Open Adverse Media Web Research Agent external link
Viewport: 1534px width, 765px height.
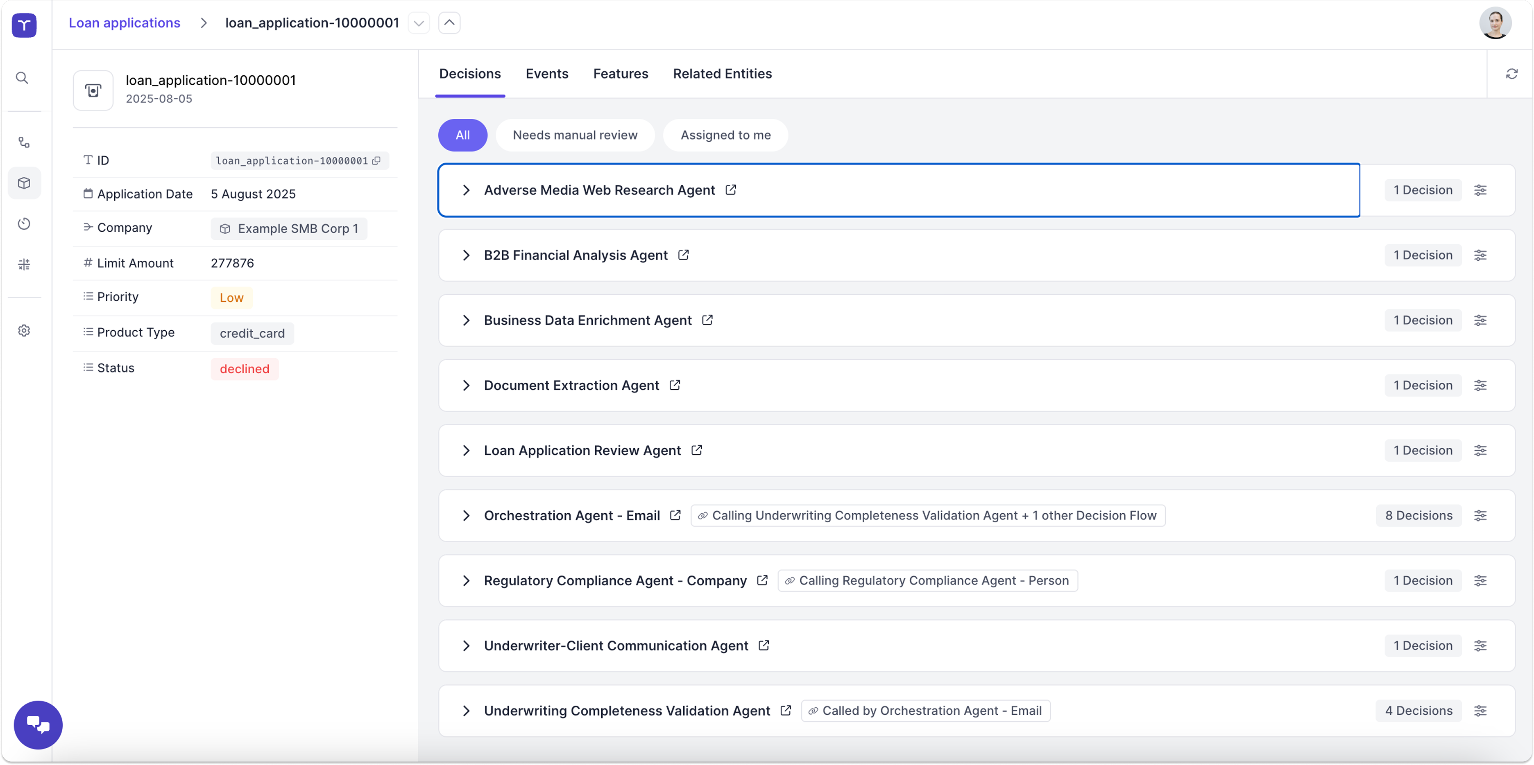pyautogui.click(x=731, y=190)
